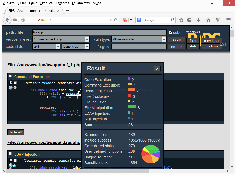
Task: Open the stats window button
Action: point(193,46)
